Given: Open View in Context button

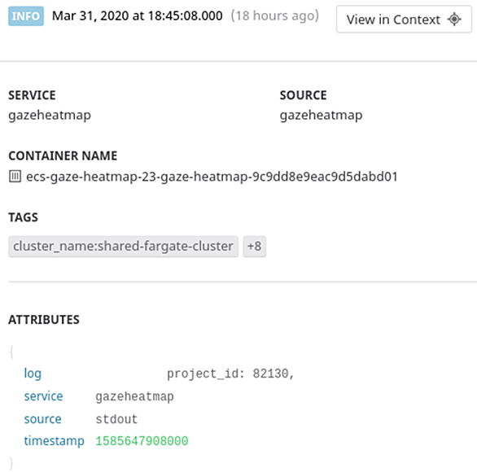Looking at the screenshot, I should pyautogui.click(x=404, y=20).
